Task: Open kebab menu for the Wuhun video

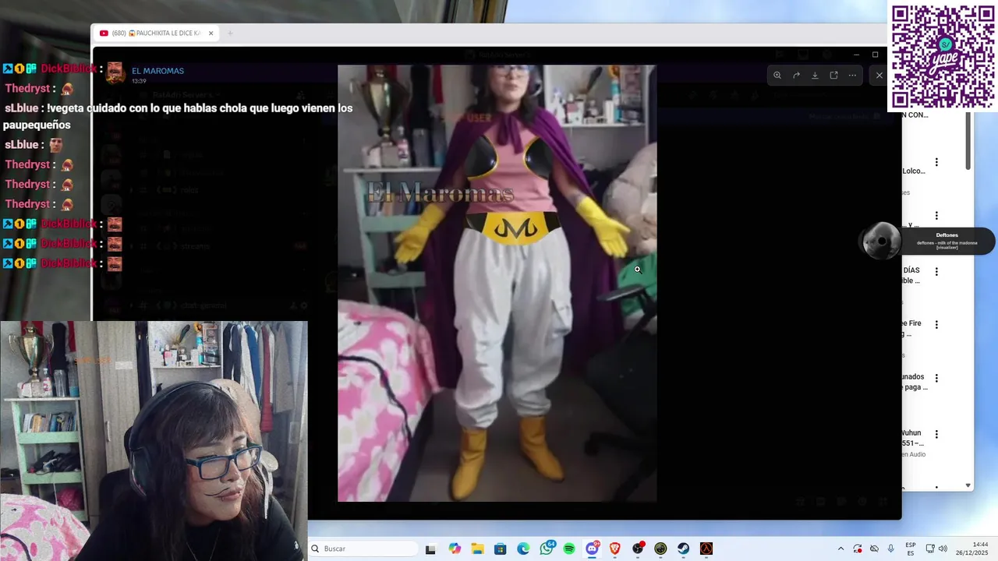Action: (x=936, y=434)
